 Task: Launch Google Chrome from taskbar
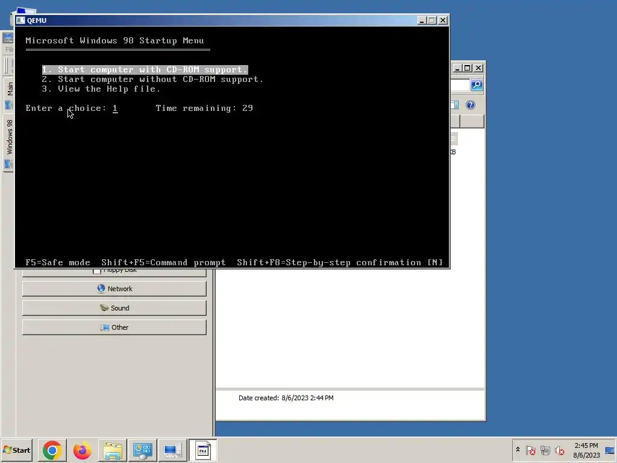tap(52, 450)
